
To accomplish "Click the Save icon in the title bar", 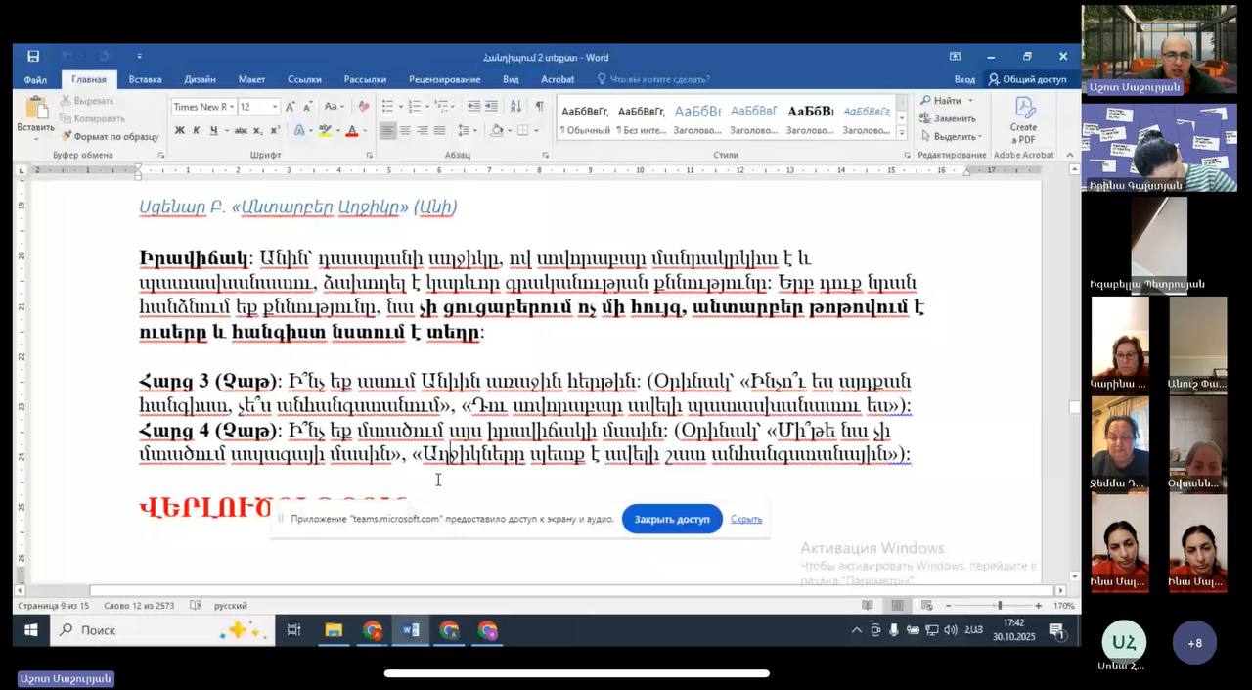I will coord(33,57).
